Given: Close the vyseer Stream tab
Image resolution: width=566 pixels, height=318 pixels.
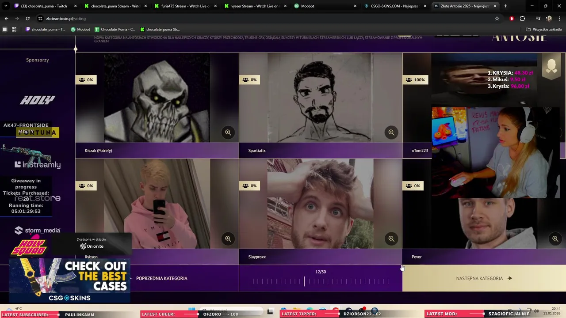Looking at the screenshot, I should click(285, 6).
